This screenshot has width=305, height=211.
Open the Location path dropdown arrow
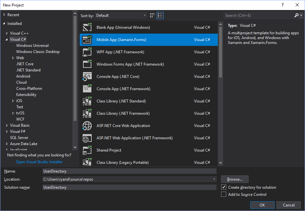214,179
